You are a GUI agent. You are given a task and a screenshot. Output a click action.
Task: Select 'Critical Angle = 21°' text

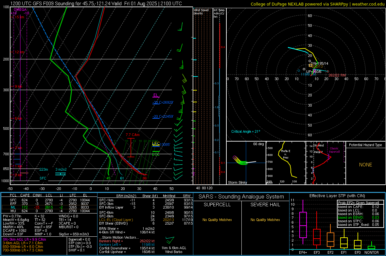tap(245, 131)
